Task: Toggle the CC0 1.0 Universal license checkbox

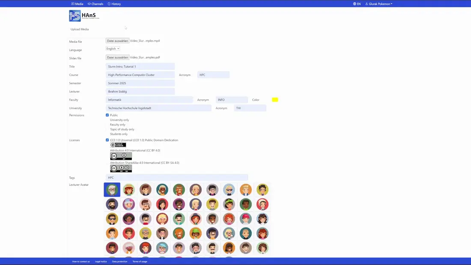Action: pos(107,140)
